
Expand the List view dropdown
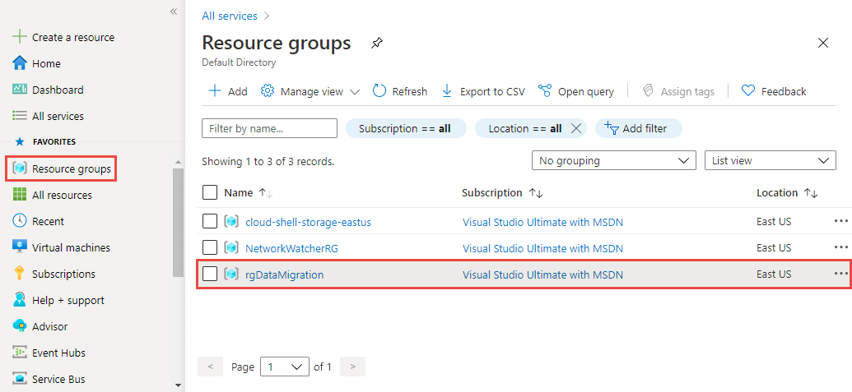tap(770, 161)
